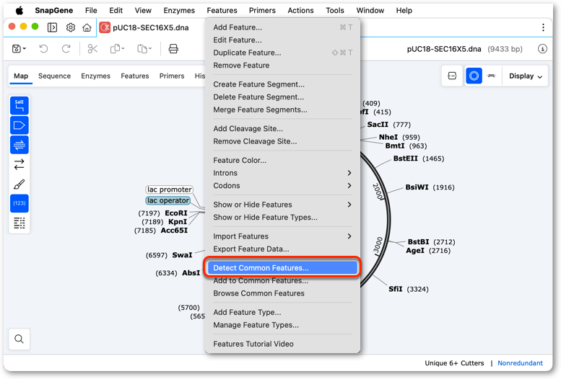
Task: Click the SfiI enzyme site label
Action: (396, 289)
